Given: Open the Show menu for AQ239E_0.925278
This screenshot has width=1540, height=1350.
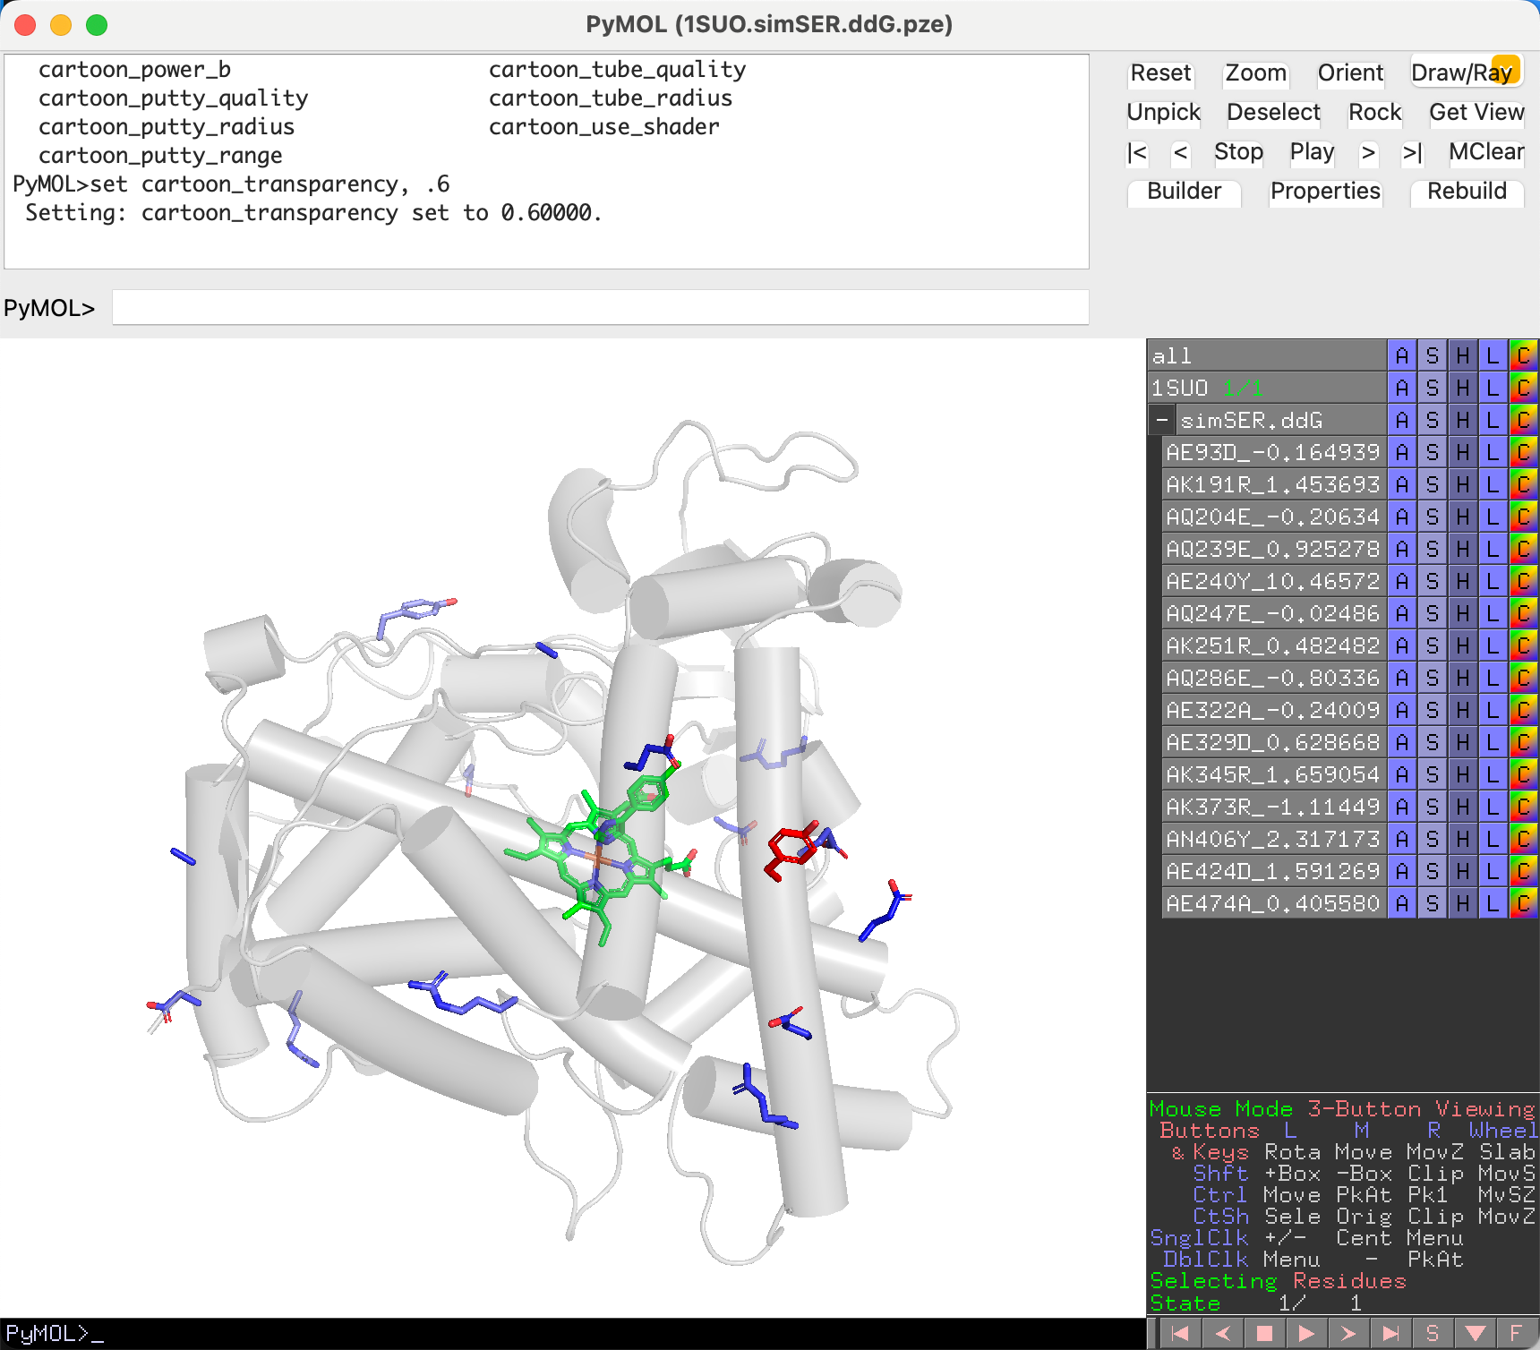Looking at the screenshot, I should pyautogui.click(x=1433, y=549).
